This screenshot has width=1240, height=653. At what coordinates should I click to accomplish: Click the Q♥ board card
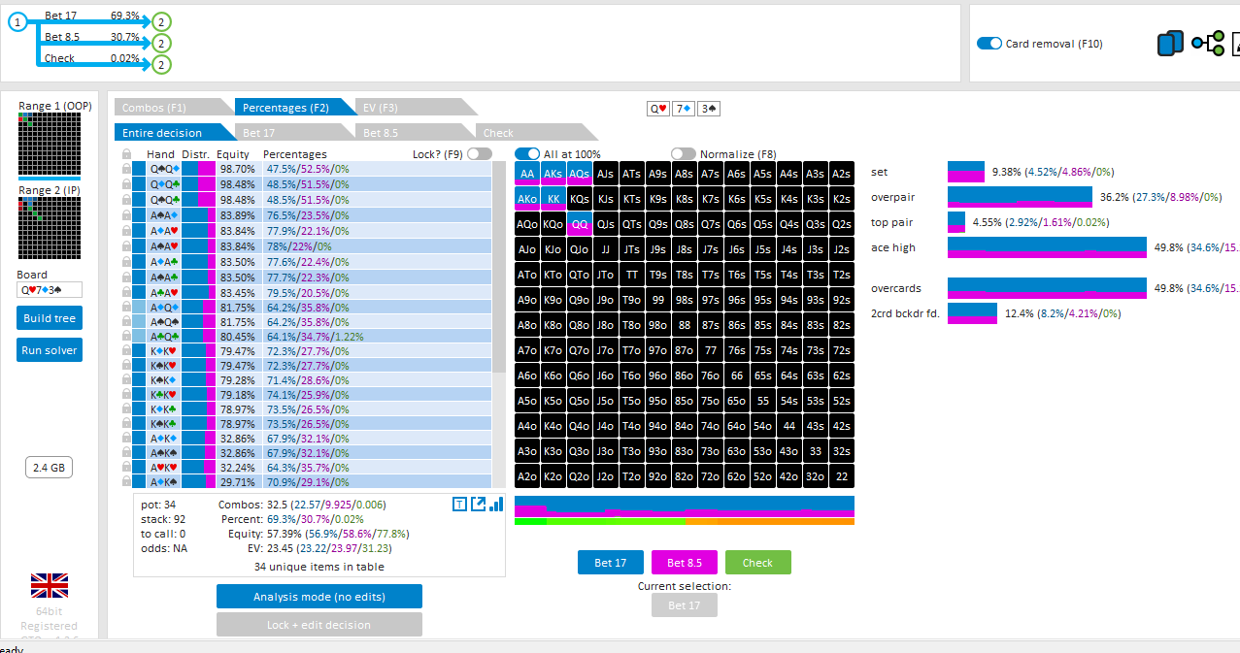pos(658,109)
